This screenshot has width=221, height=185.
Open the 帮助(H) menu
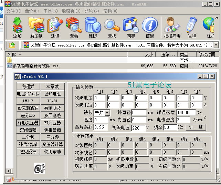tap(110, 11)
